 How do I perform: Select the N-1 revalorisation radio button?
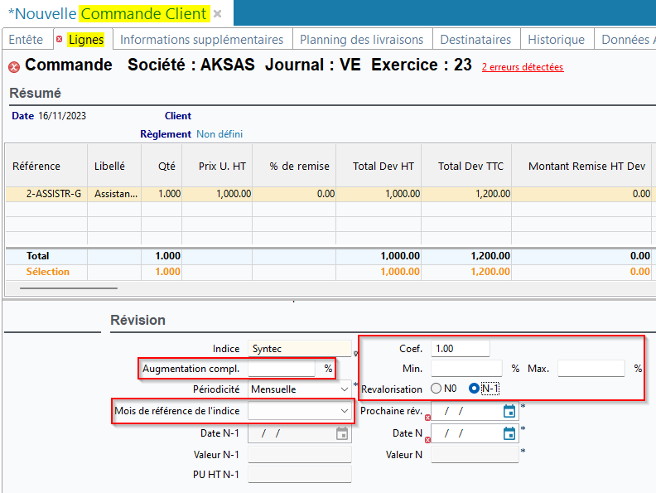coord(474,389)
